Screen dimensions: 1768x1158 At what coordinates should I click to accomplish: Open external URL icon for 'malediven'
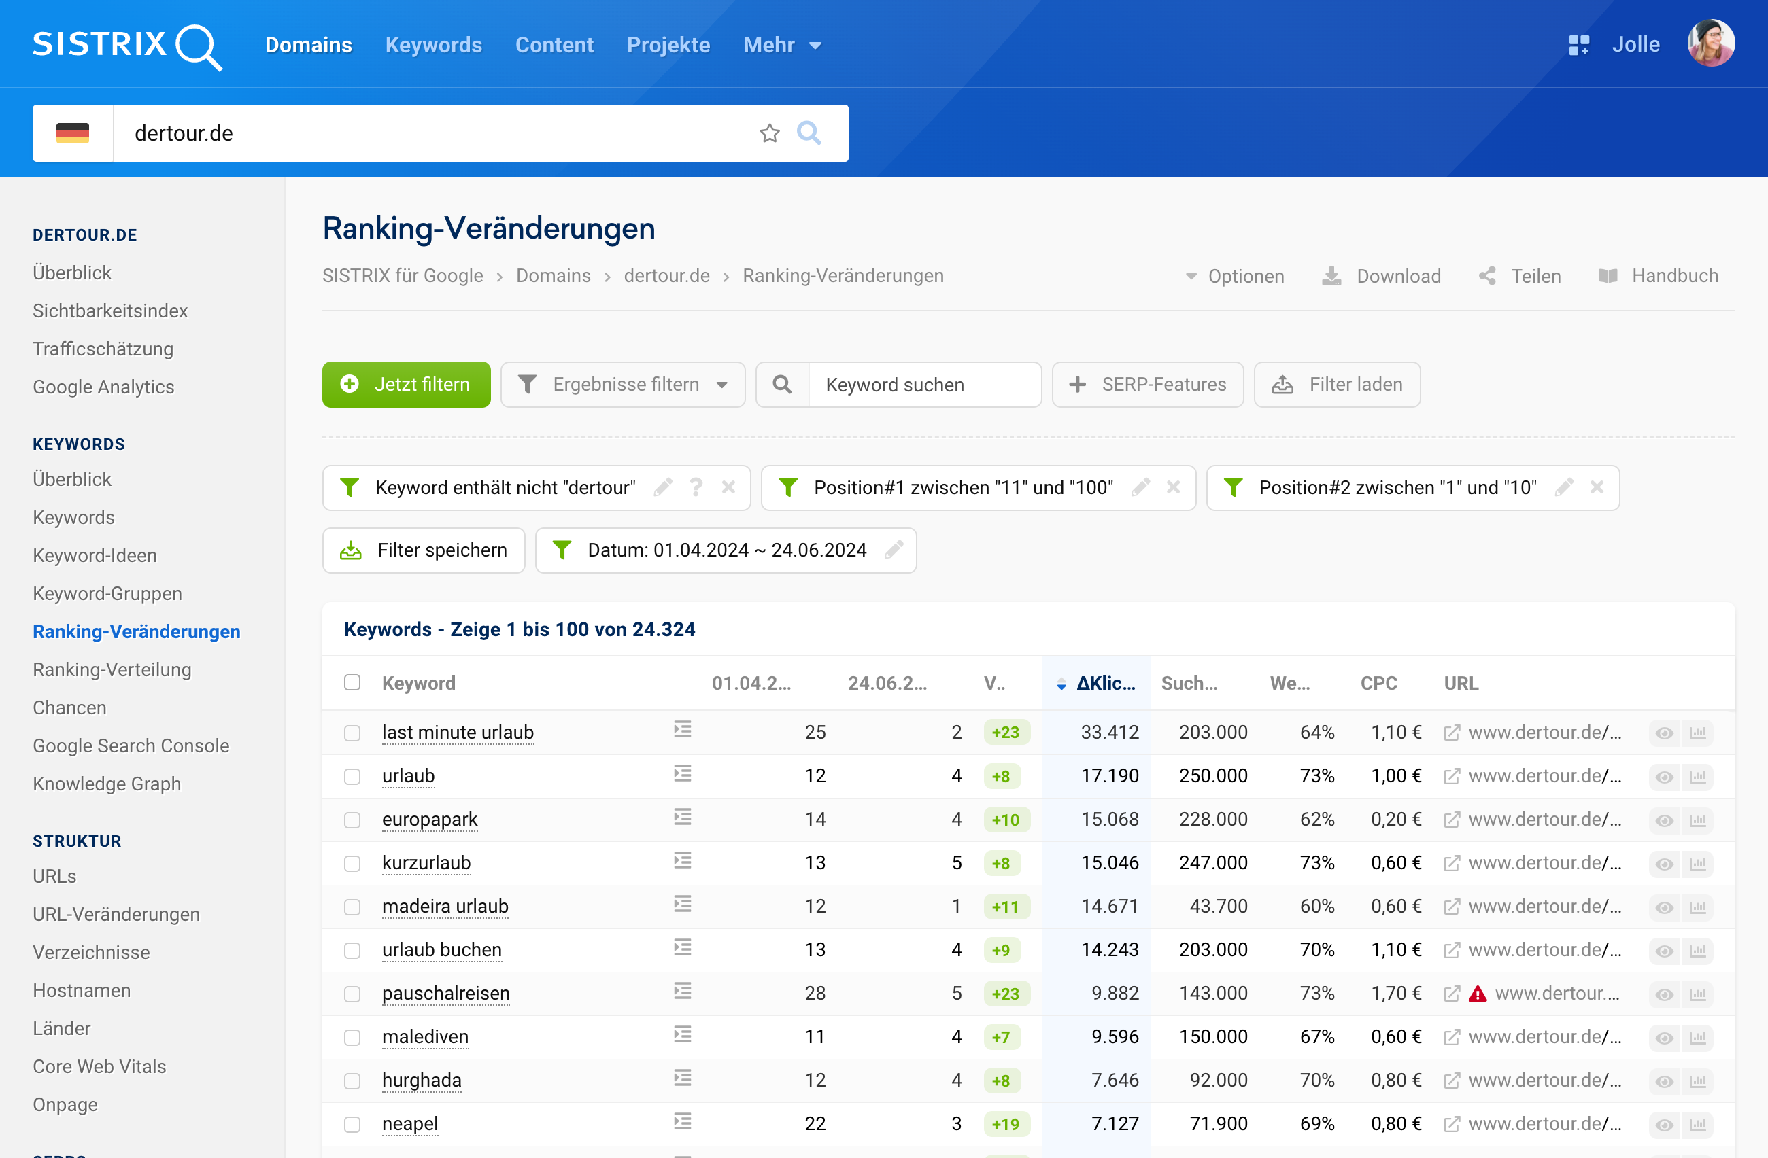(x=1452, y=1037)
